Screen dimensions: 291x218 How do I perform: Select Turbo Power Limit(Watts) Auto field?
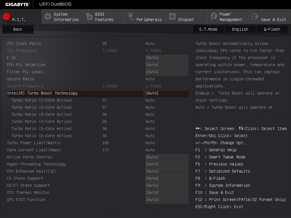tap(150, 143)
